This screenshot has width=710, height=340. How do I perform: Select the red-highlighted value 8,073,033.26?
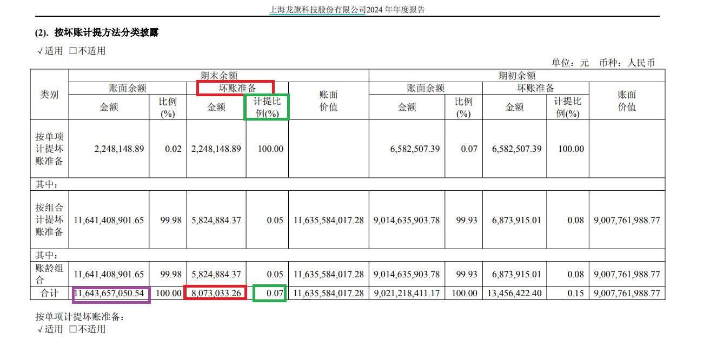point(216,294)
